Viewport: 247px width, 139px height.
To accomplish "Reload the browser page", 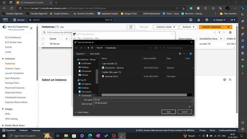I will click(12, 8).
